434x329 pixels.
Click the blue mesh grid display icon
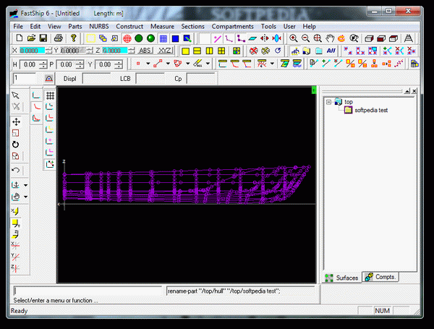pyautogui.click(x=163, y=38)
